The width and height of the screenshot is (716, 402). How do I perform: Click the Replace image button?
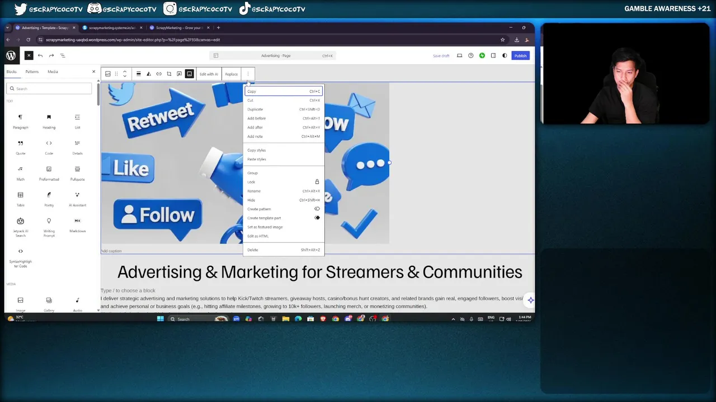(x=231, y=74)
